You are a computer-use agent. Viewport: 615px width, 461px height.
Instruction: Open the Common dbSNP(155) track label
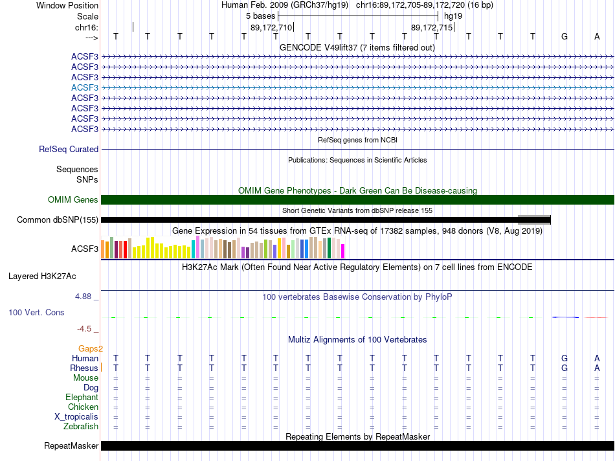point(58,219)
